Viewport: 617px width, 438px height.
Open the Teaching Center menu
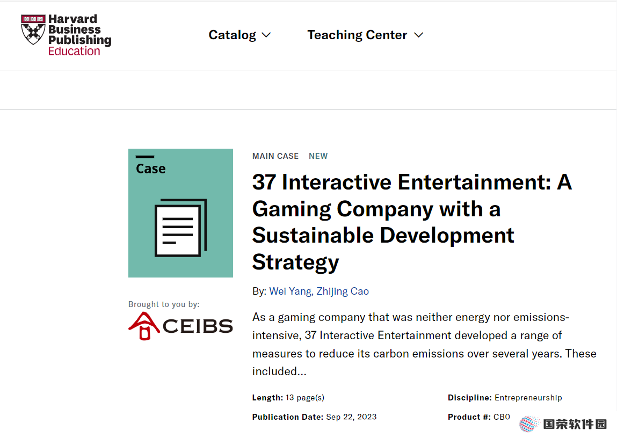click(365, 35)
